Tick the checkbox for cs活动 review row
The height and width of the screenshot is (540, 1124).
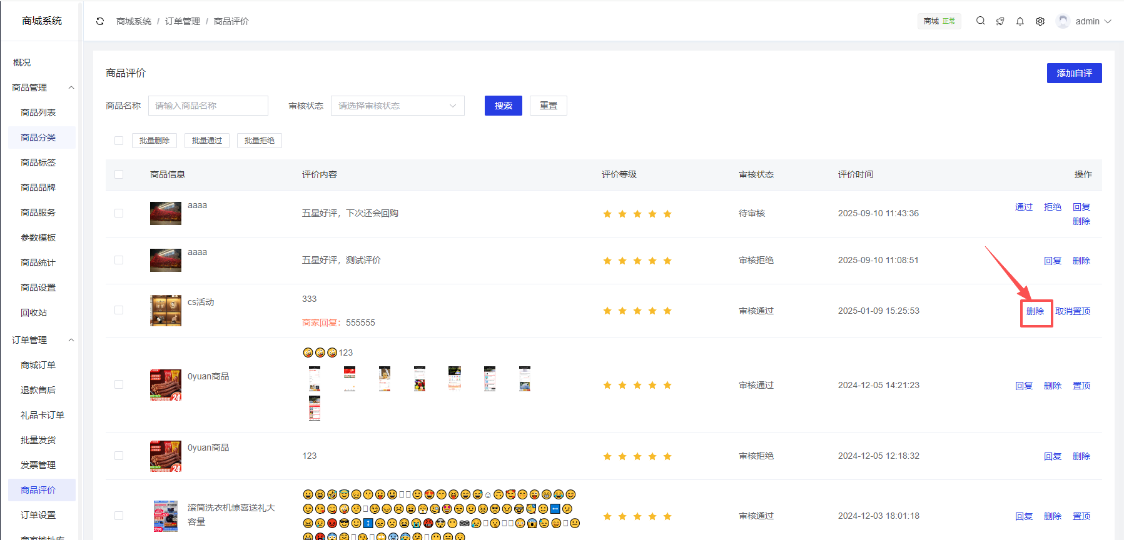[119, 310]
